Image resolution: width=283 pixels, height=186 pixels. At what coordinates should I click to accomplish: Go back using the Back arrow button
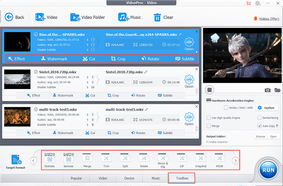pos(14,17)
